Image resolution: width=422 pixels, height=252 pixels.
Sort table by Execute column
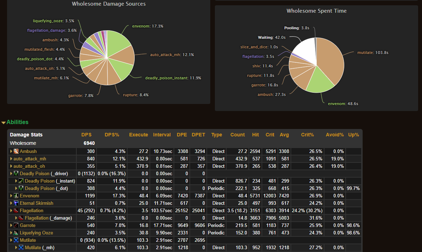[138, 135]
